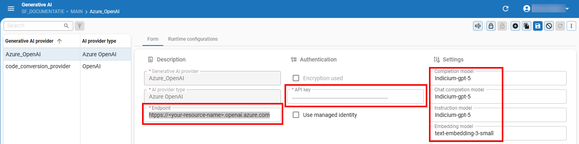Sort by Generative AI provider arrow
Image resolution: width=579 pixels, height=144 pixels.
pos(59,41)
